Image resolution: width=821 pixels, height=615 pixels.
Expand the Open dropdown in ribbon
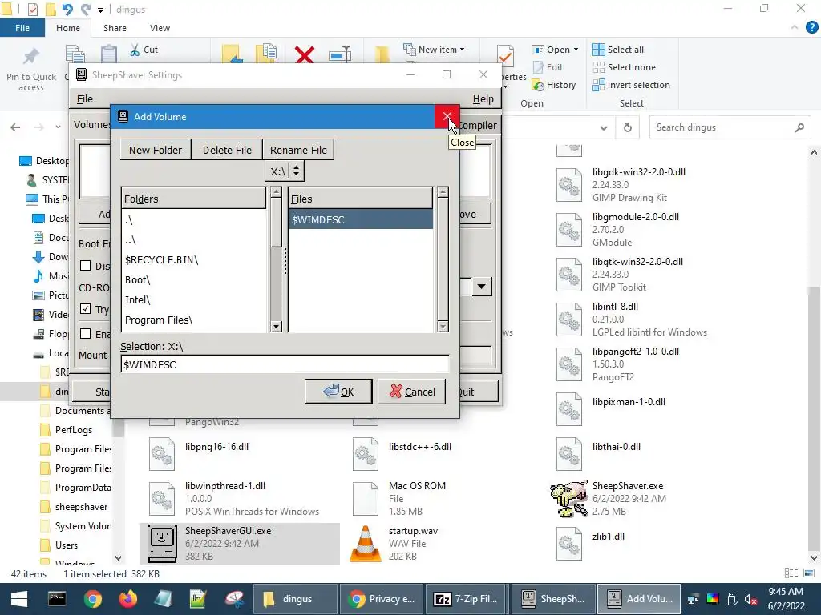click(576, 50)
